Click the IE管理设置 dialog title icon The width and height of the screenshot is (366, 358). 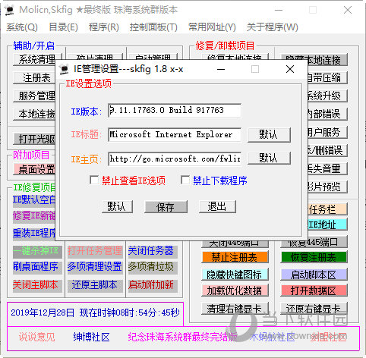coord(64,69)
